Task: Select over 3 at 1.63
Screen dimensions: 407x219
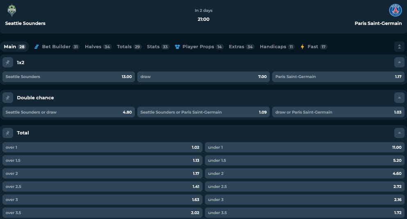Action: [x=102, y=199]
